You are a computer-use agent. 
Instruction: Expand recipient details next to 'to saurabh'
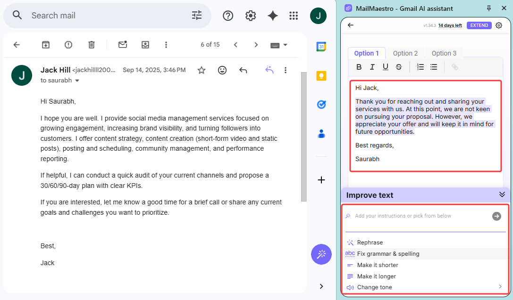point(77,81)
